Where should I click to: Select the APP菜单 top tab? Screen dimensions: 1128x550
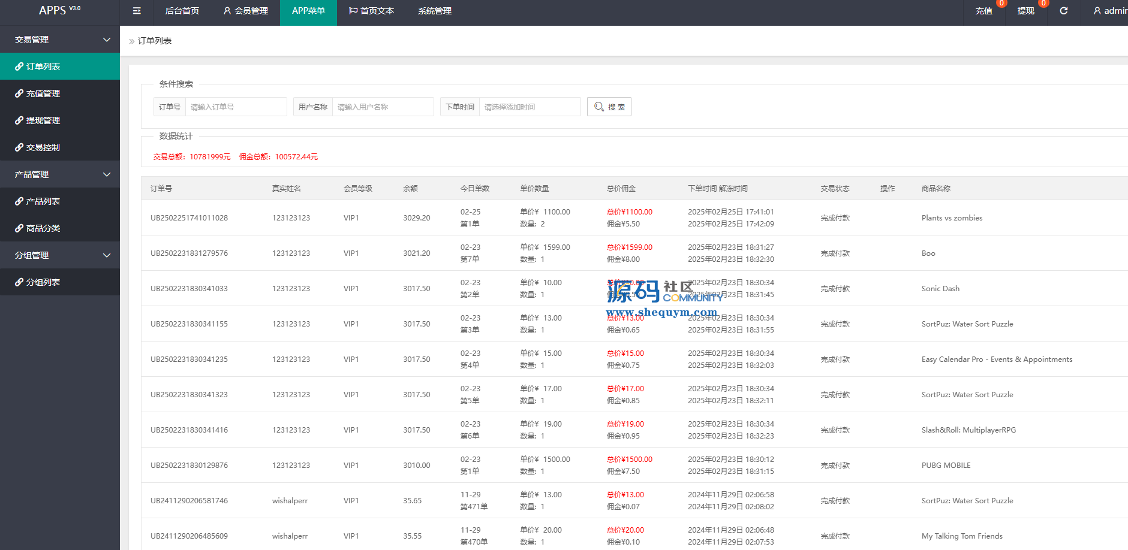(x=308, y=11)
